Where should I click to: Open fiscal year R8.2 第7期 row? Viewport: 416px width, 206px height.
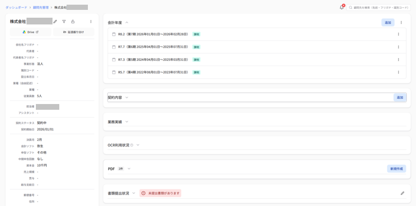pos(257,34)
